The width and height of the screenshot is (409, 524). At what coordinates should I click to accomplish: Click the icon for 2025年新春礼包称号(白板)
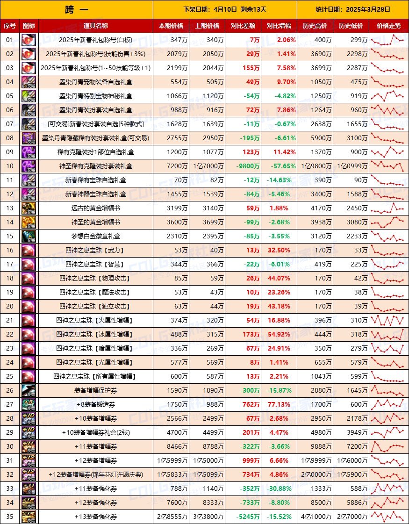tap(29, 40)
